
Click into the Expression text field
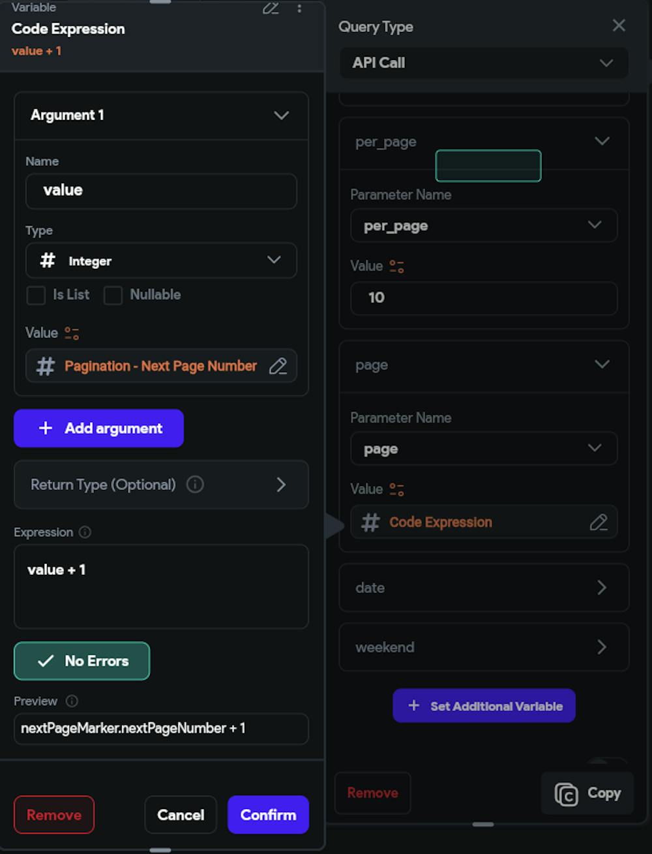(161, 587)
